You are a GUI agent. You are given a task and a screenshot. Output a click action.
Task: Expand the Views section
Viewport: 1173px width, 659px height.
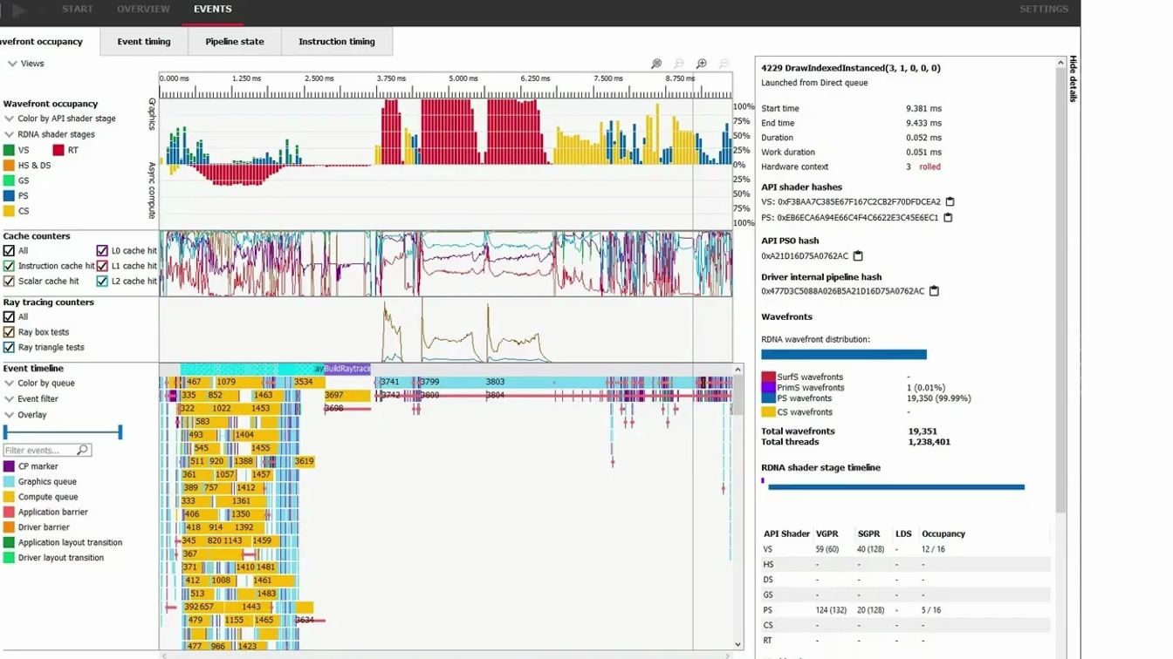26,64
